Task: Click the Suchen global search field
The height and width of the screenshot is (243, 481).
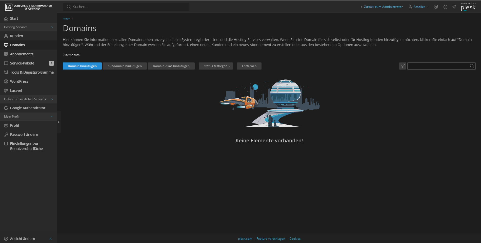Action: (127, 7)
